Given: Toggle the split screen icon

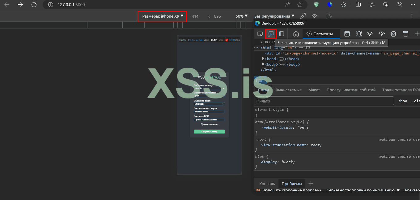Looking at the screenshot, I should 358,5.
